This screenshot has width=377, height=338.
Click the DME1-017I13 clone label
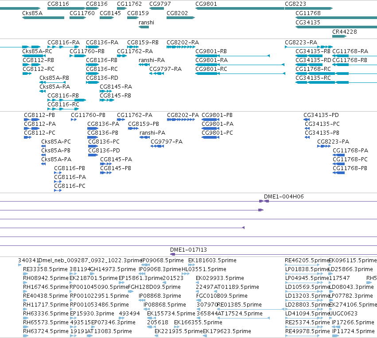pos(189,249)
